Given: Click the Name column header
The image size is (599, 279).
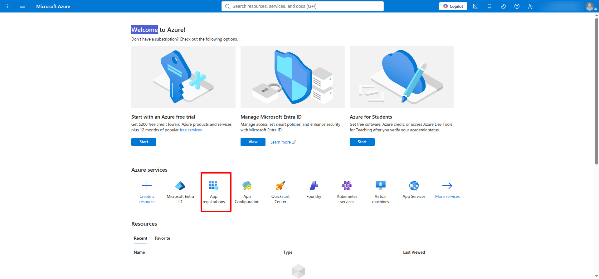Looking at the screenshot, I should tap(139, 252).
